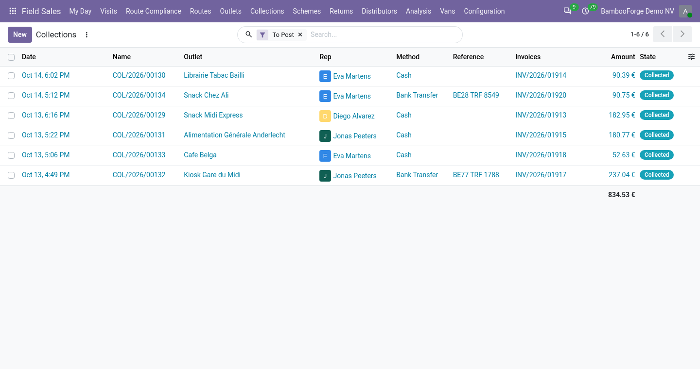Go to previous page arrow
The height and width of the screenshot is (369, 700).
(663, 34)
